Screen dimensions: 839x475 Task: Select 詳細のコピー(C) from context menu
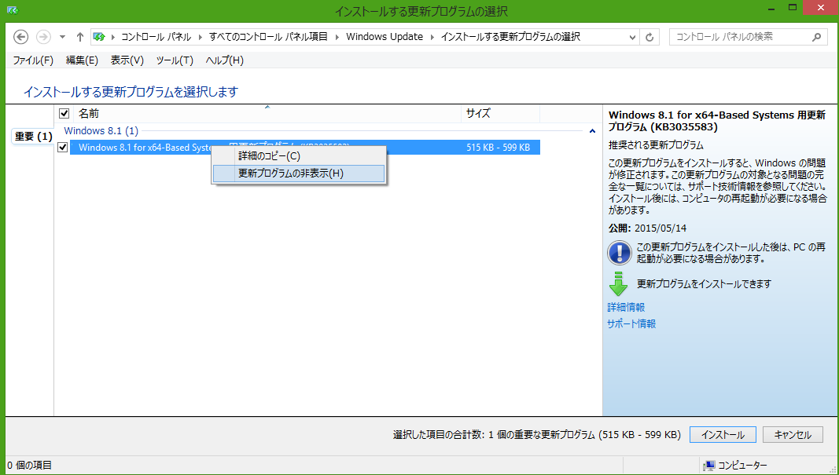(299, 156)
